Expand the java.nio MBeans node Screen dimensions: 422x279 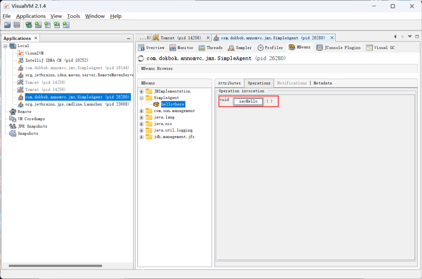141,124
